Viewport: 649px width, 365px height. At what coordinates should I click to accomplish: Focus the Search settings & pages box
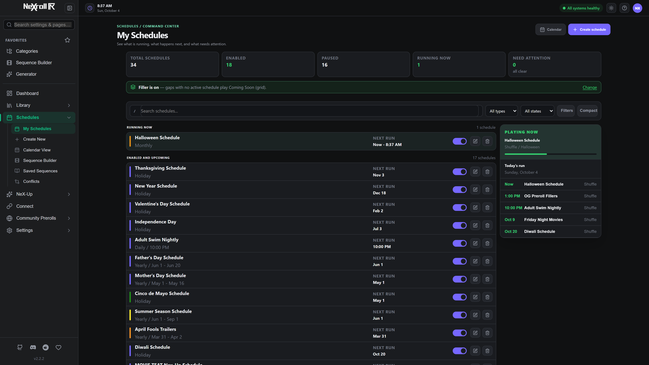coord(39,25)
